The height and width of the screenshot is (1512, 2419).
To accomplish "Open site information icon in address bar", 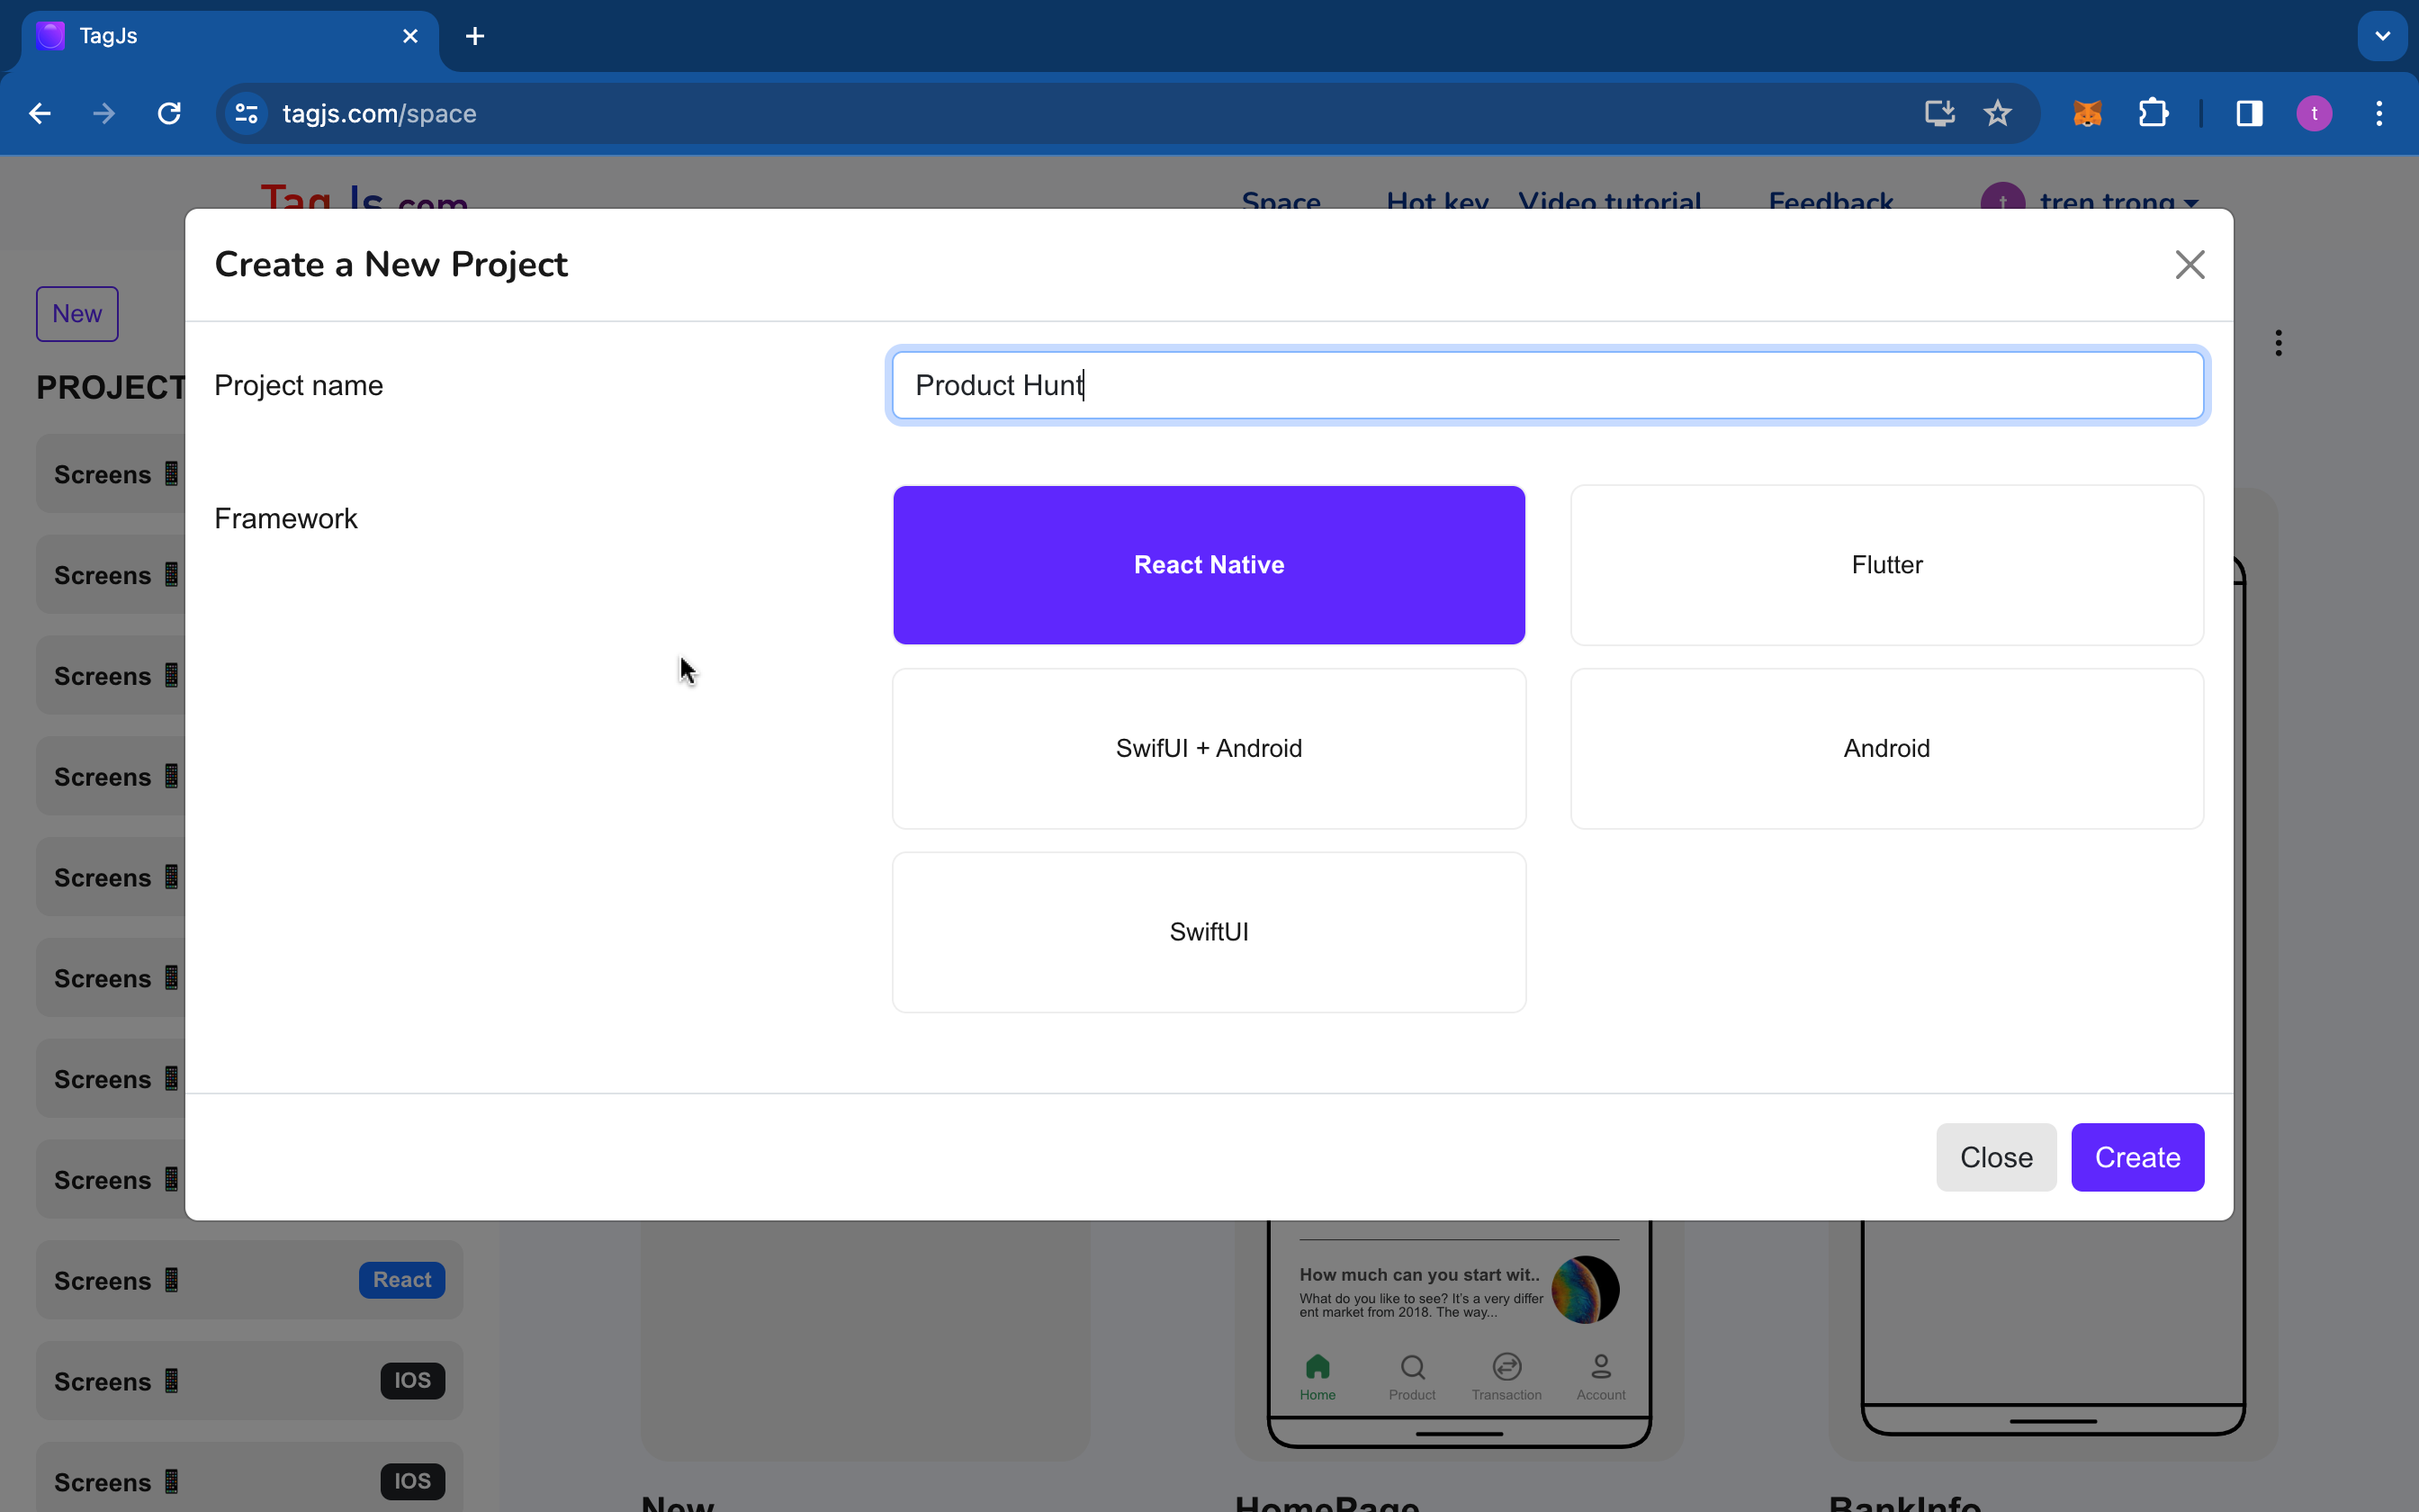I will point(246,114).
